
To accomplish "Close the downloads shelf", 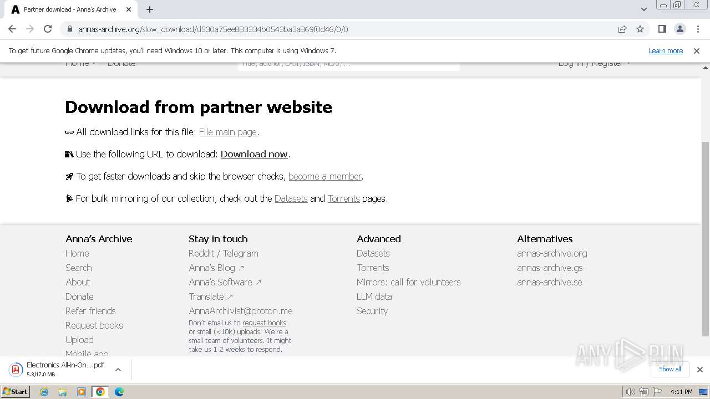I will 699,369.
